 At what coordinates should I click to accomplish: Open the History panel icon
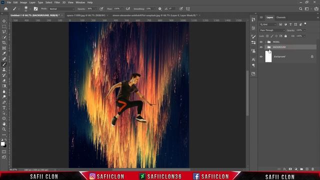(x=253, y=19)
